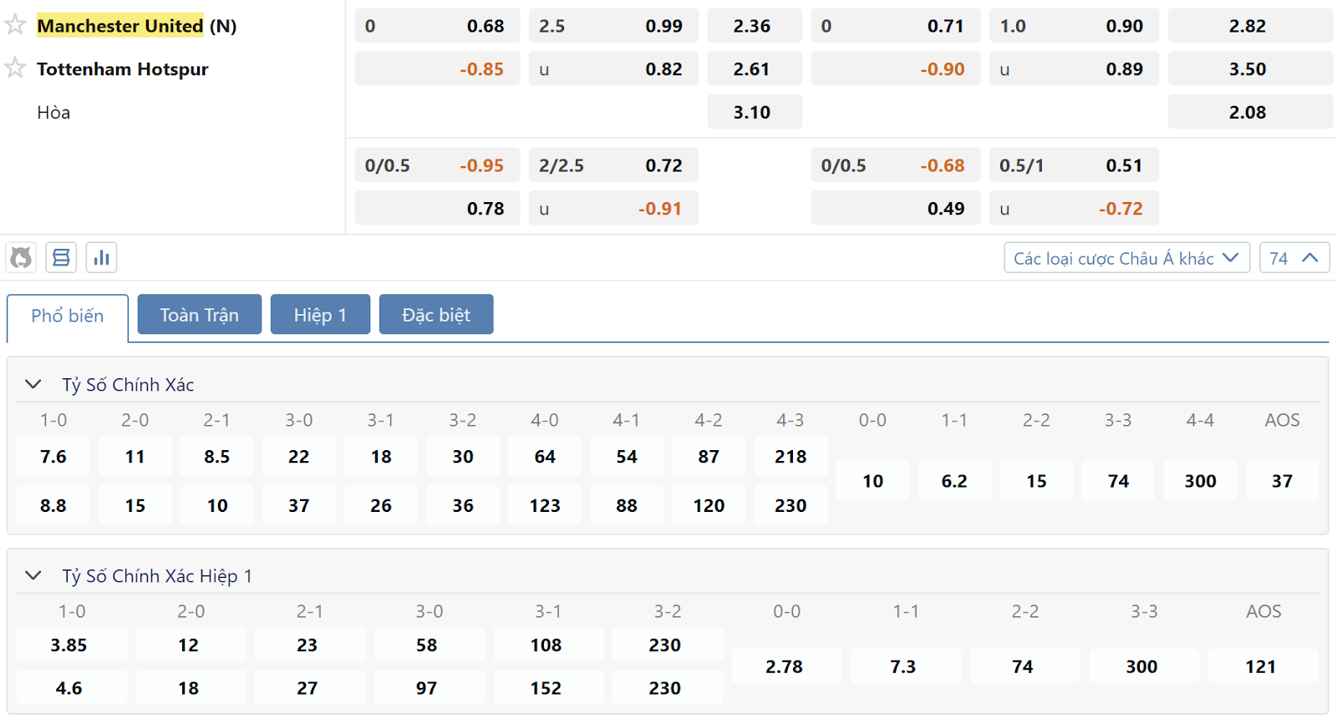The image size is (1337, 719).
Task: Favorite Manchester United with the star icon
Action: coord(15,24)
